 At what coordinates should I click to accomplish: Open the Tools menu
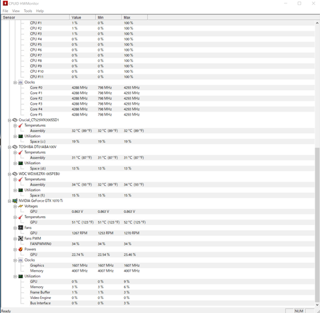pyautogui.click(x=28, y=11)
